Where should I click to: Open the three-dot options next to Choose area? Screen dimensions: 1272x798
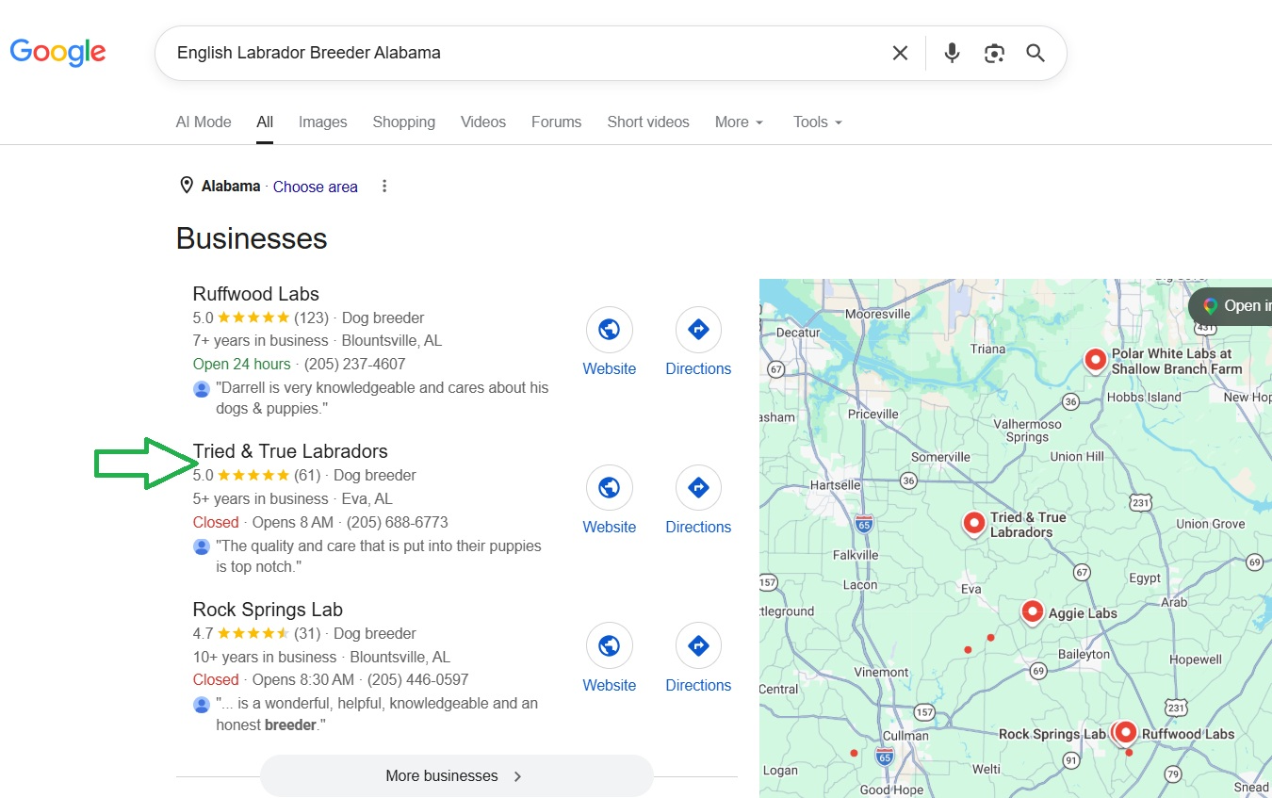tap(383, 187)
